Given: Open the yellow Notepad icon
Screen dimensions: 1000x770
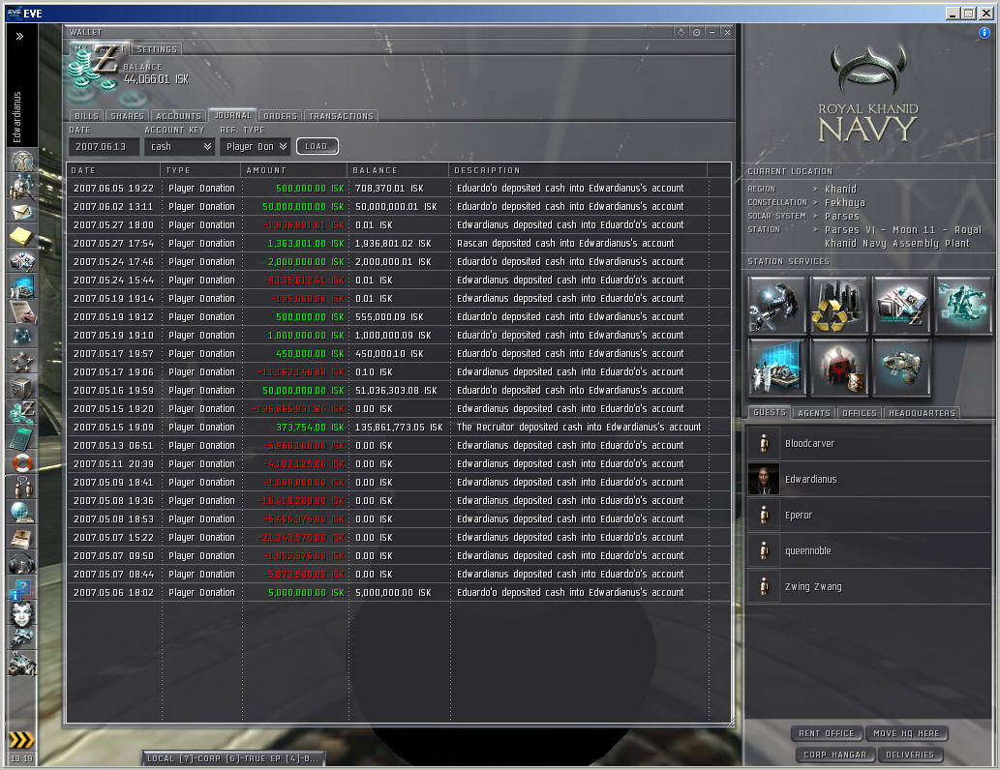Looking at the screenshot, I should (x=21, y=236).
